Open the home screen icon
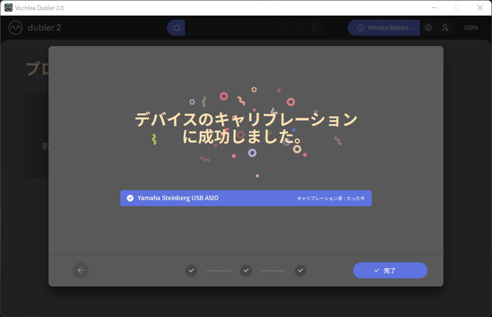492x317 pixels. pyautogui.click(x=177, y=28)
